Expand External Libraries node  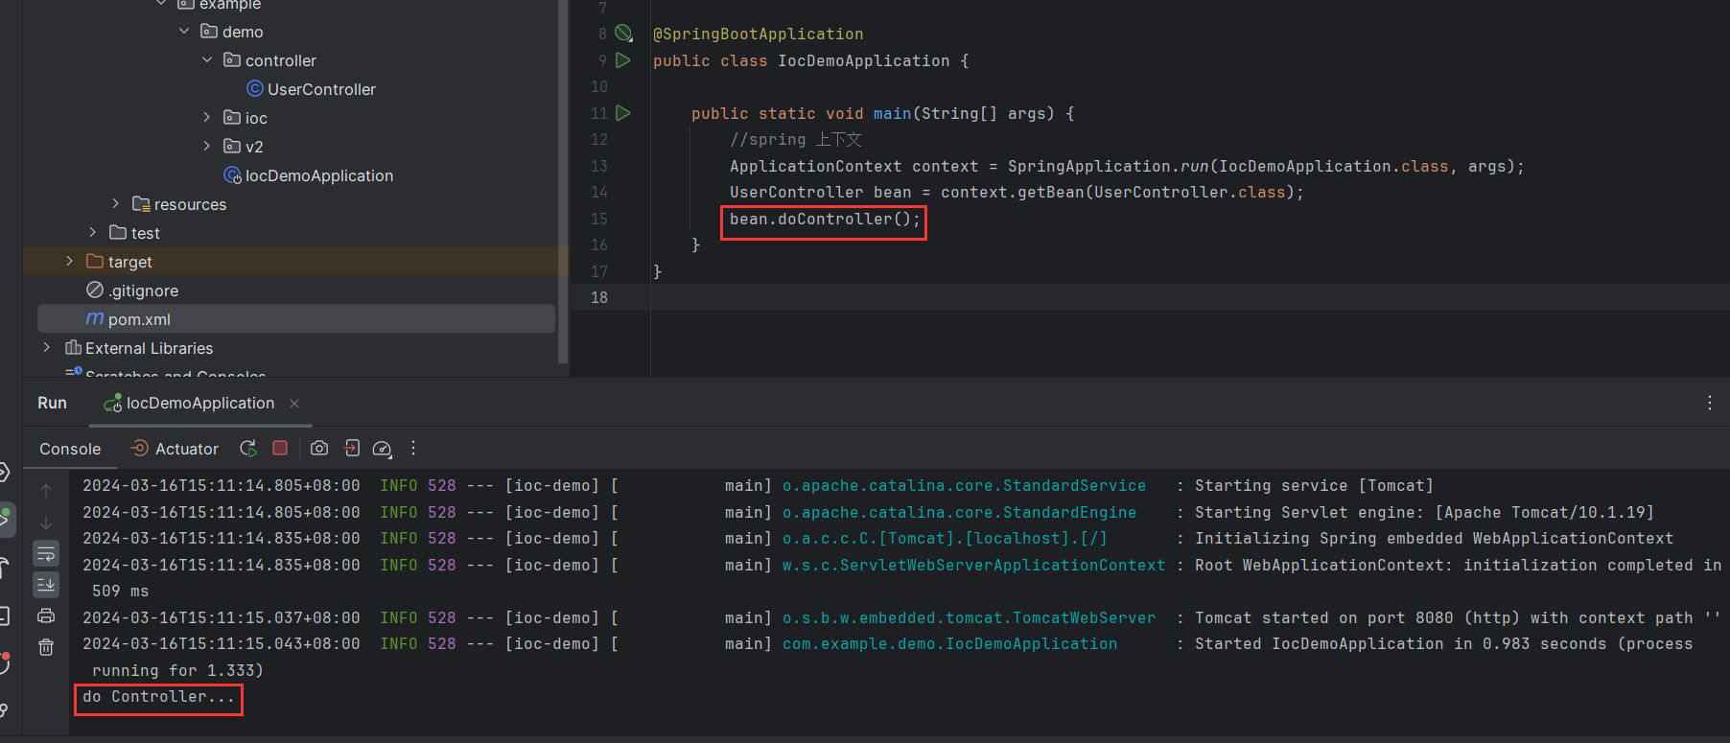46,347
